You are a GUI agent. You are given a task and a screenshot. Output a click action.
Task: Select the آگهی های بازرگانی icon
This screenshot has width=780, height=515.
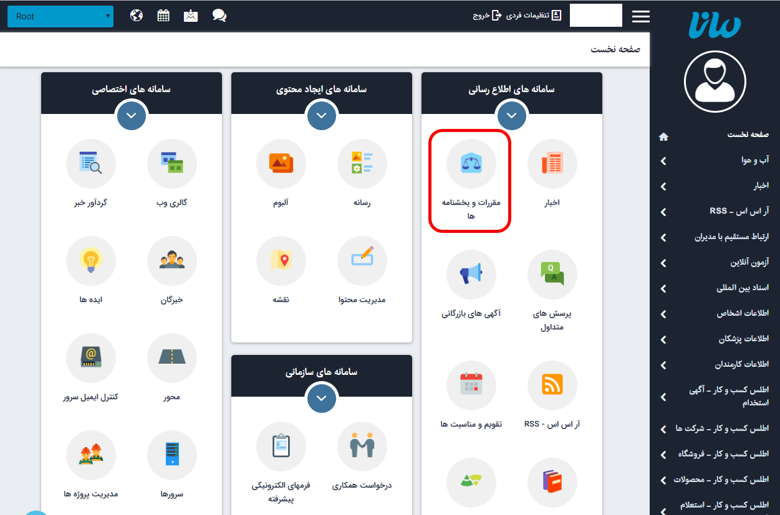pos(471,274)
